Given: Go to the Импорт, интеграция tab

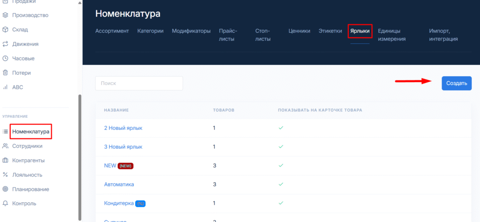Looking at the screenshot, I should pyautogui.click(x=443, y=35).
